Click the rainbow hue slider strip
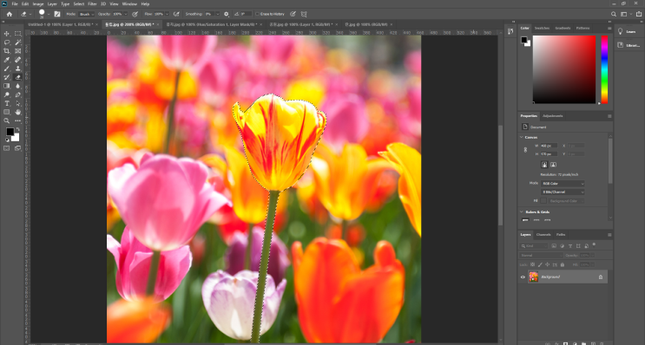Image resolution: width=645 pixels, height=345 pixels. click(x=604, y=69)
